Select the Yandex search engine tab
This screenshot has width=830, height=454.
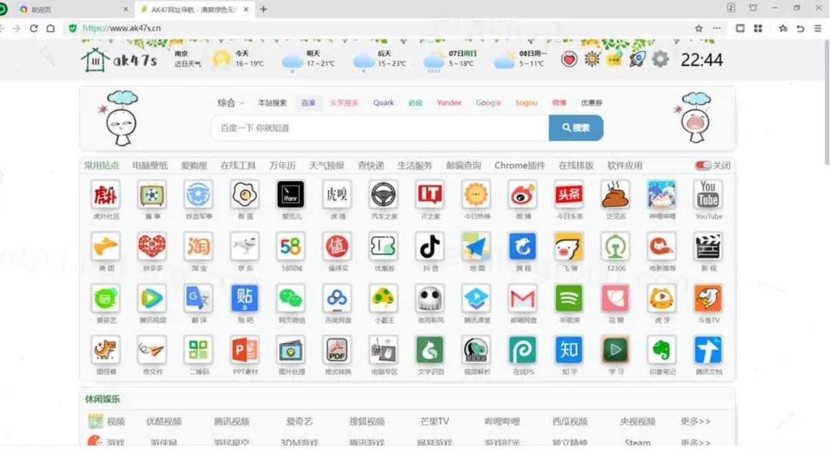pos(449,103)
